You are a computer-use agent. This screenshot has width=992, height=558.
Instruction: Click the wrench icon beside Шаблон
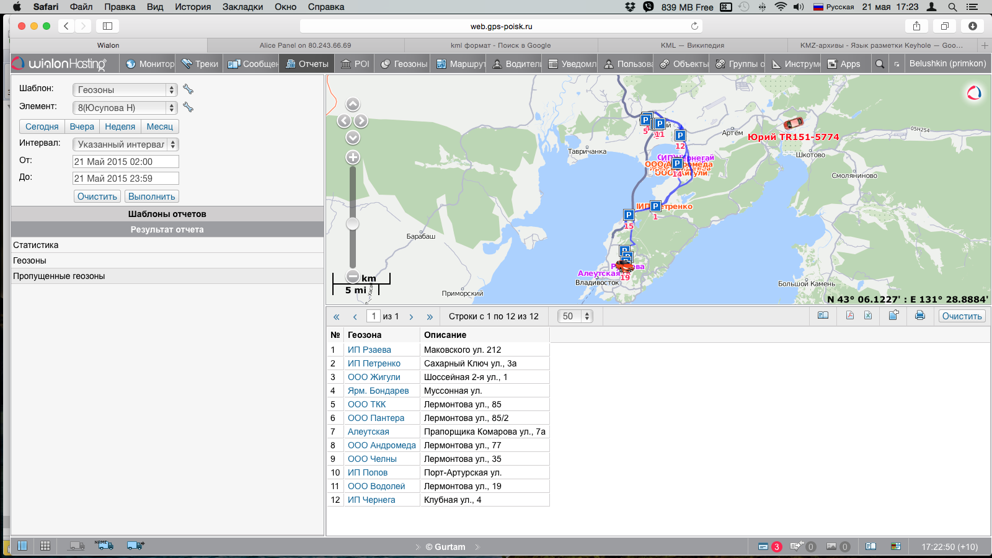pyautogui.click(x=188, y=89)
